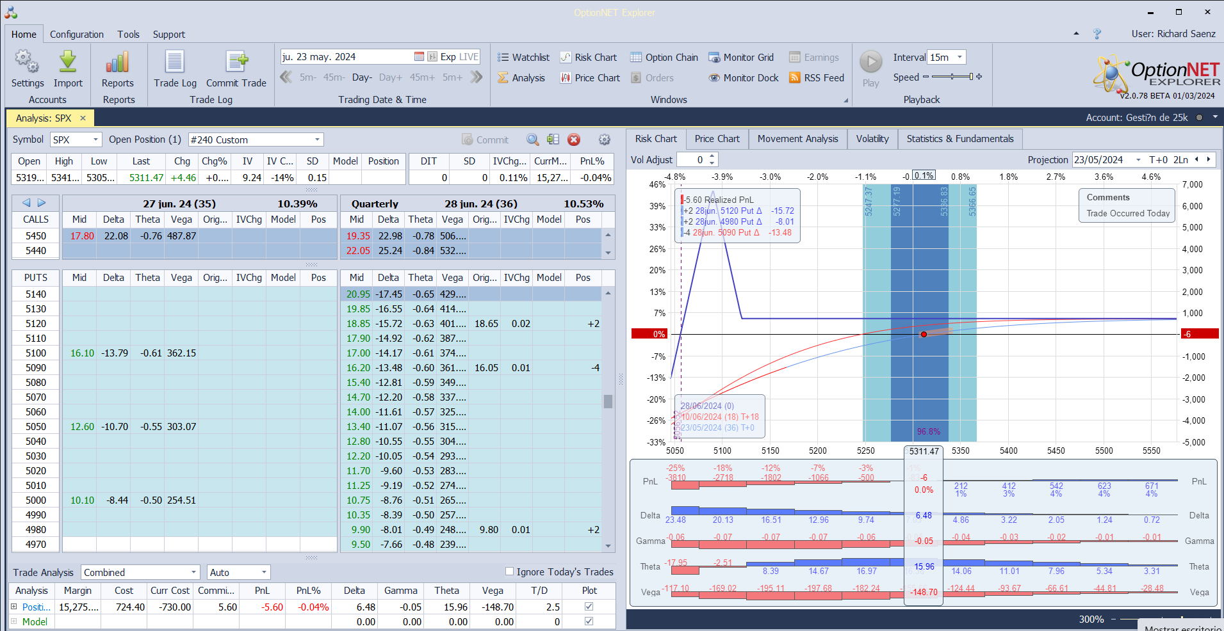Click the Import download icon
This screenshot has width=1224, height=631.
68,63
